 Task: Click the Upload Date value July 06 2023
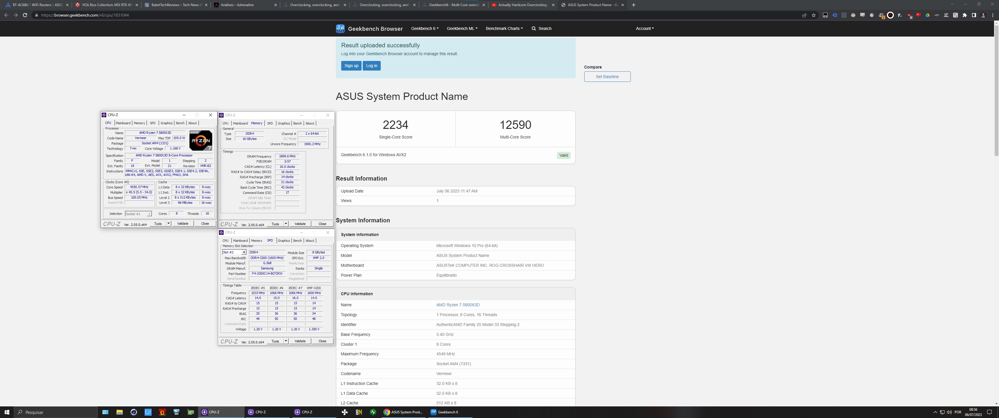[x=457, y=191]
